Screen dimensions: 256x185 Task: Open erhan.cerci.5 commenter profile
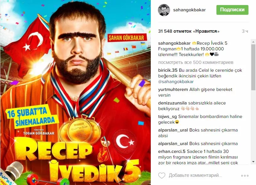coord(172,151)
